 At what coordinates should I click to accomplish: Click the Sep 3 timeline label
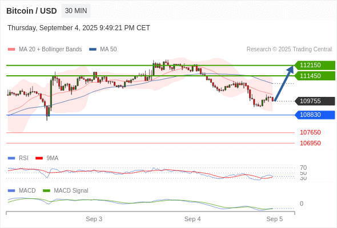(94, 219)
